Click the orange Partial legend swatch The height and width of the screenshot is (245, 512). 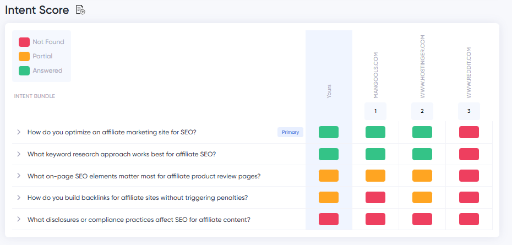tap(24, 56)
